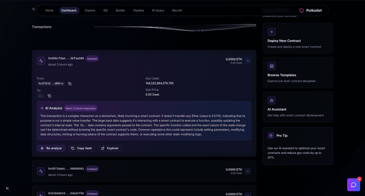Expand the 0x51b0a610 transaction row
This screenshot has height=196, width=365.
[248, 194]
